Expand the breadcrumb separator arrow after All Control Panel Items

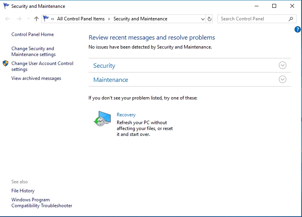[x=109, y=19]
